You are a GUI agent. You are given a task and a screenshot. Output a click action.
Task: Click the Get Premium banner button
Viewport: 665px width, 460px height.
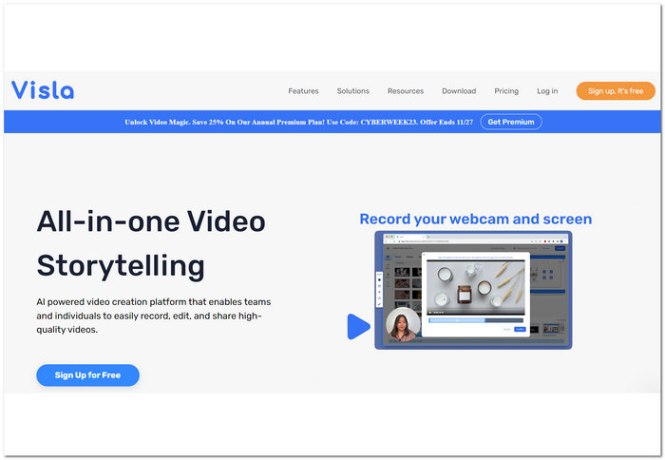(x=511, y=122)
